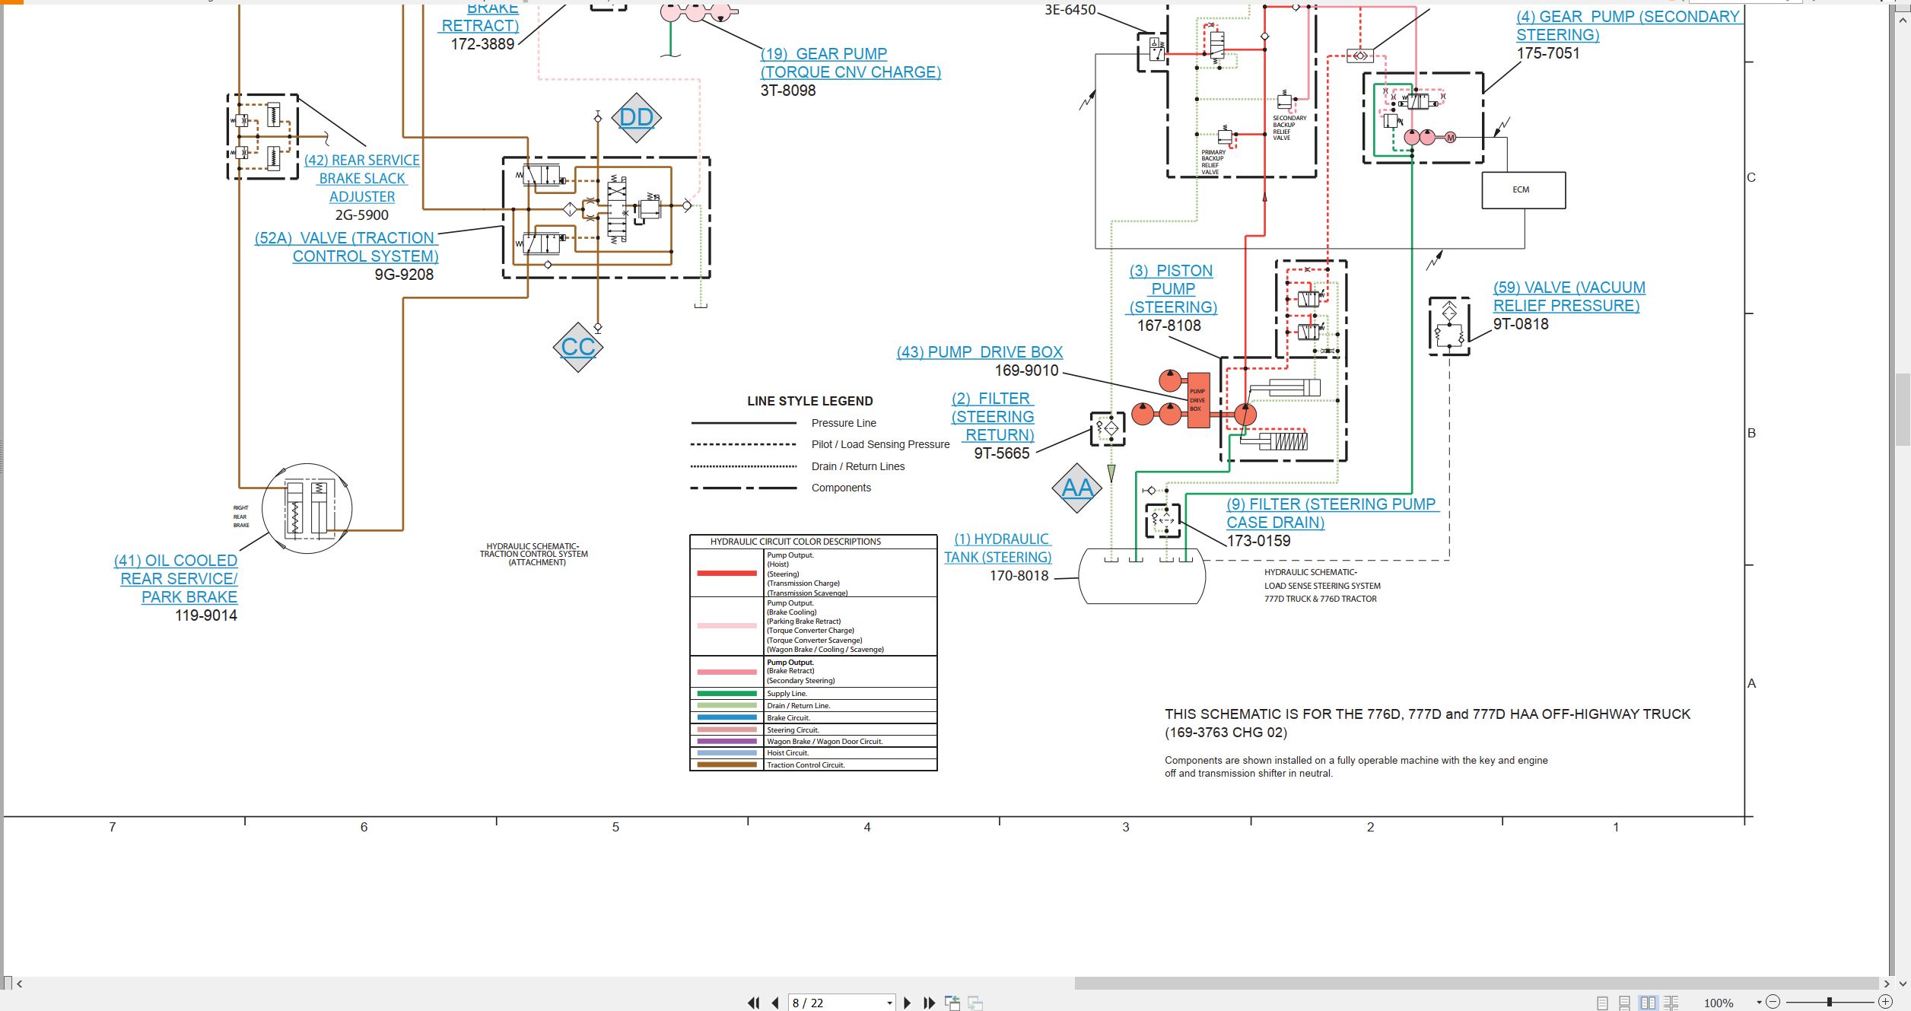Open link (2) Filter Steering Return
The image size is (1911, 1011).
(993, 417)
